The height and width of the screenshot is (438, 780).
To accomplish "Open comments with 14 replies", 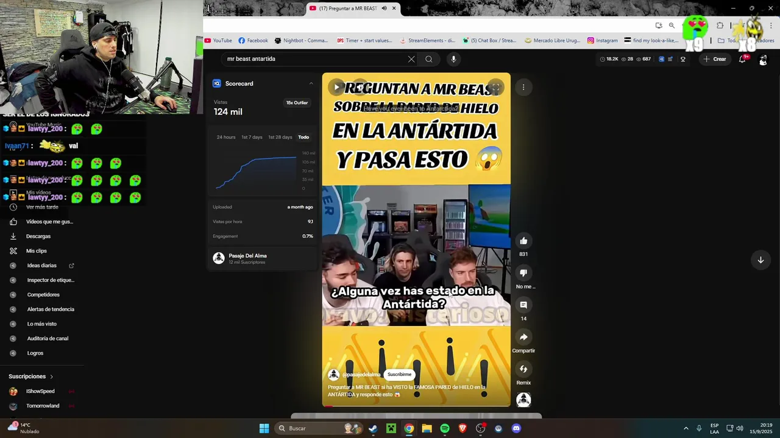I will point(523,305).
